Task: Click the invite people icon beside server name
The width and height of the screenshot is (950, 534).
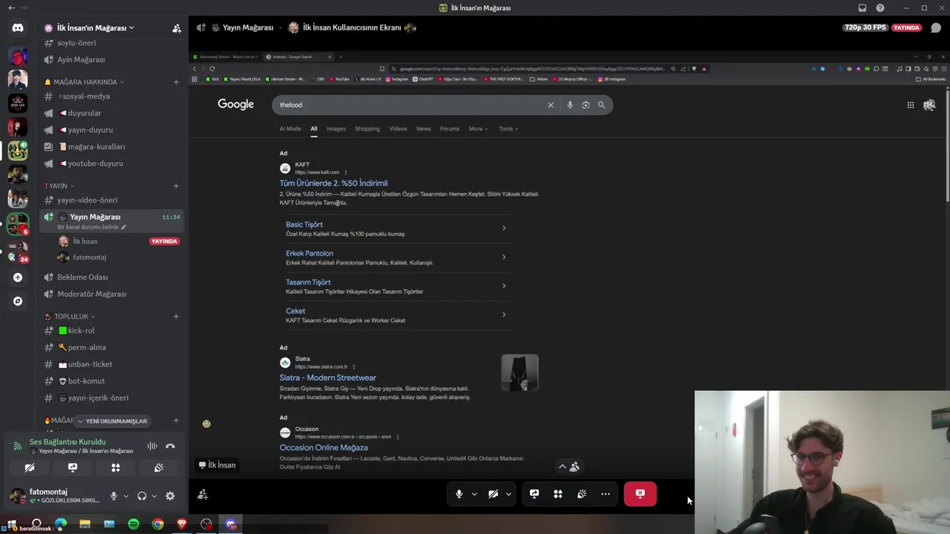Action: 177,28
